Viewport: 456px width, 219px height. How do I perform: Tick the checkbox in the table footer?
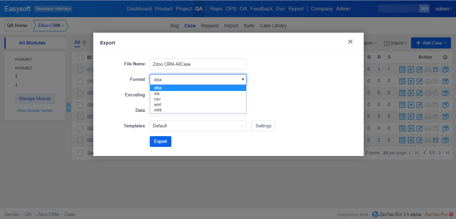tap(80, 153)
